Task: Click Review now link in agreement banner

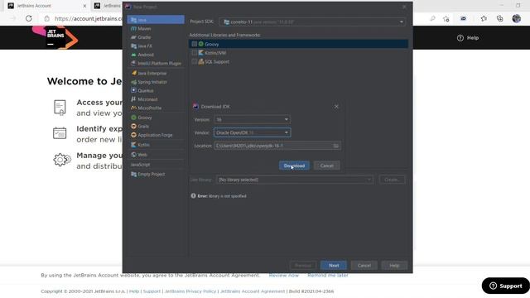Action: point(283,275)
